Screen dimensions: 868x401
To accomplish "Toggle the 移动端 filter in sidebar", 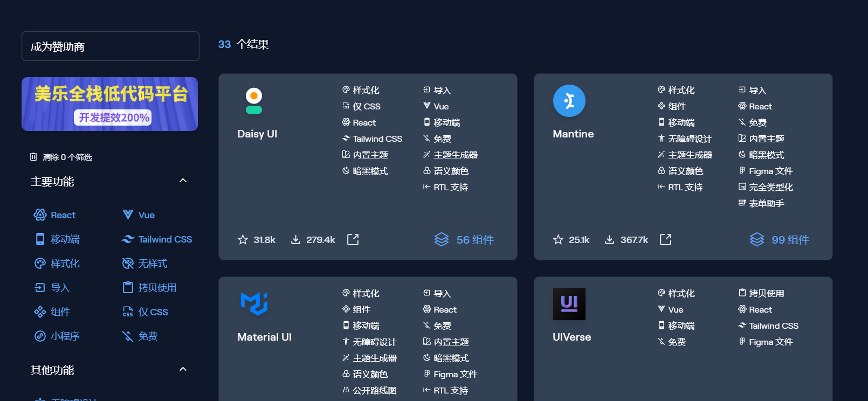I will (57, 239).
